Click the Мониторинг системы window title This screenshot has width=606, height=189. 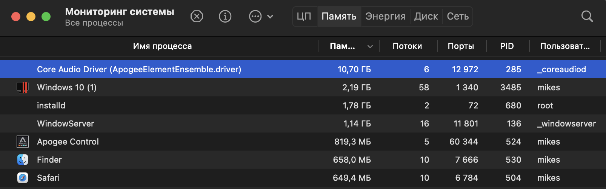(120, 12)
